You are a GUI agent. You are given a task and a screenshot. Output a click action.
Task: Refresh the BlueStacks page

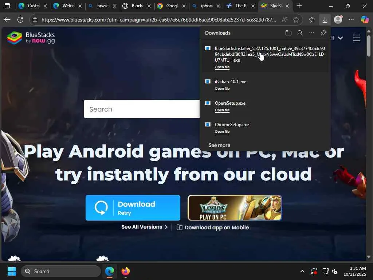click(20, 20)
